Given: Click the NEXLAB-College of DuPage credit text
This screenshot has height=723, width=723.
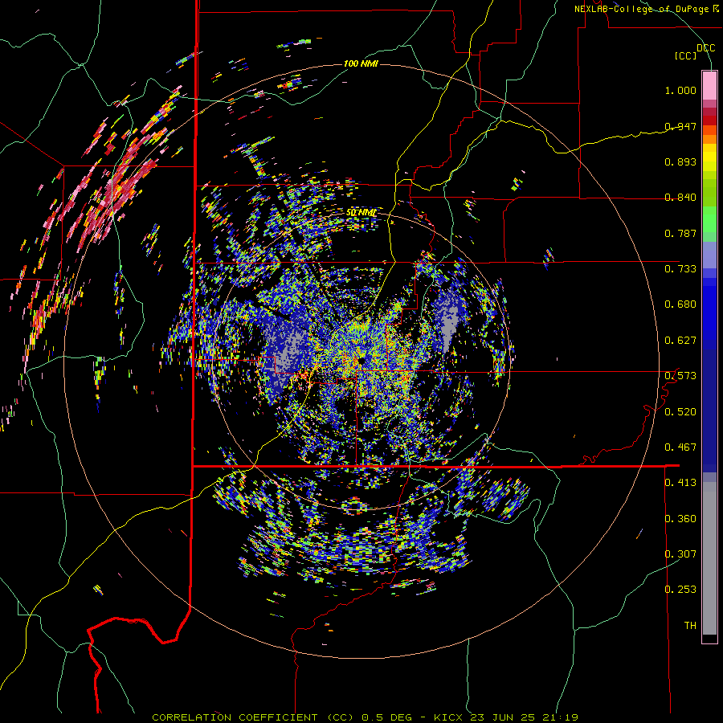Looking at the screenshot, I should tap(647, 9).
